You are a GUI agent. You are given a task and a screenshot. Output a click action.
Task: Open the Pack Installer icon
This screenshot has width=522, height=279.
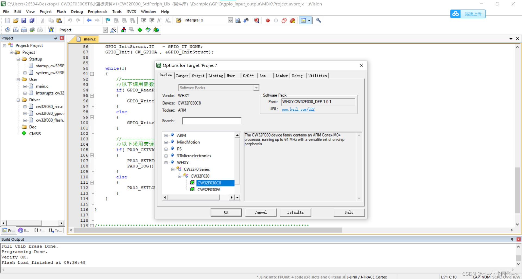pos(156,30)
